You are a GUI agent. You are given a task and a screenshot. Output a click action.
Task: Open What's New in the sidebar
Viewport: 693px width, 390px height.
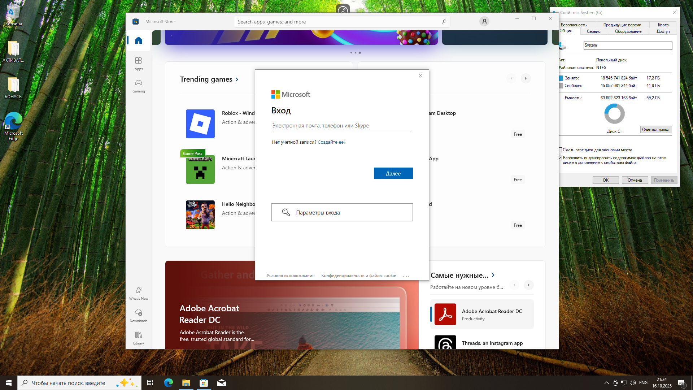(139, 293)
